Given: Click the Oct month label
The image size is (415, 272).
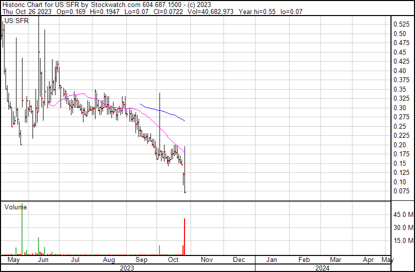Looking at the screenshot, I should point(173,260).
